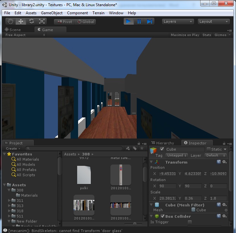The height and width of the screenshot is (233, 236).
Task: Select the Move tool
Action: pos(21,21)
